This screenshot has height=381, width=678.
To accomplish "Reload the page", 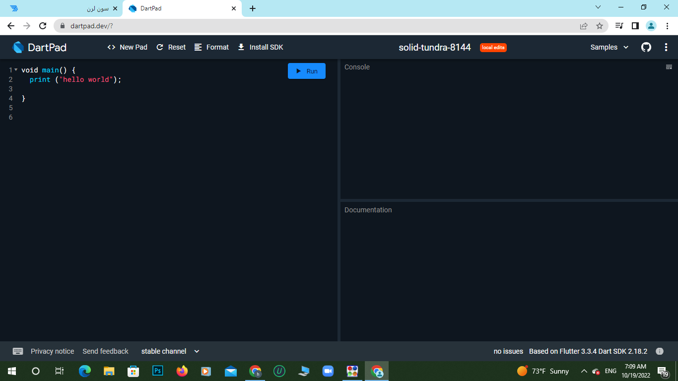I will tap(43, 26).
